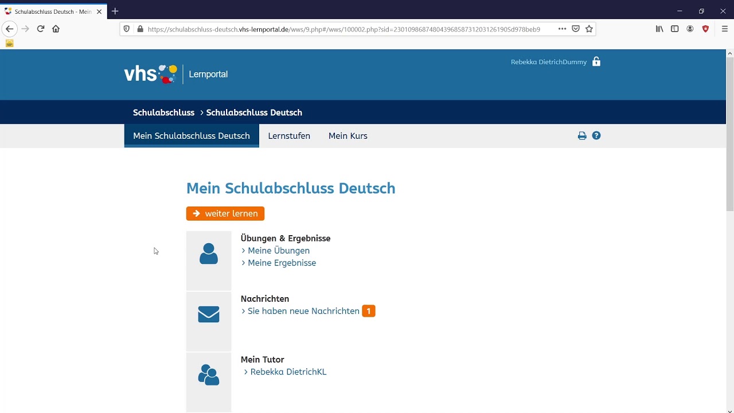734x413 pixels.
Task: Click the page vertical scrollbar thumb
Action: point(730,135)
